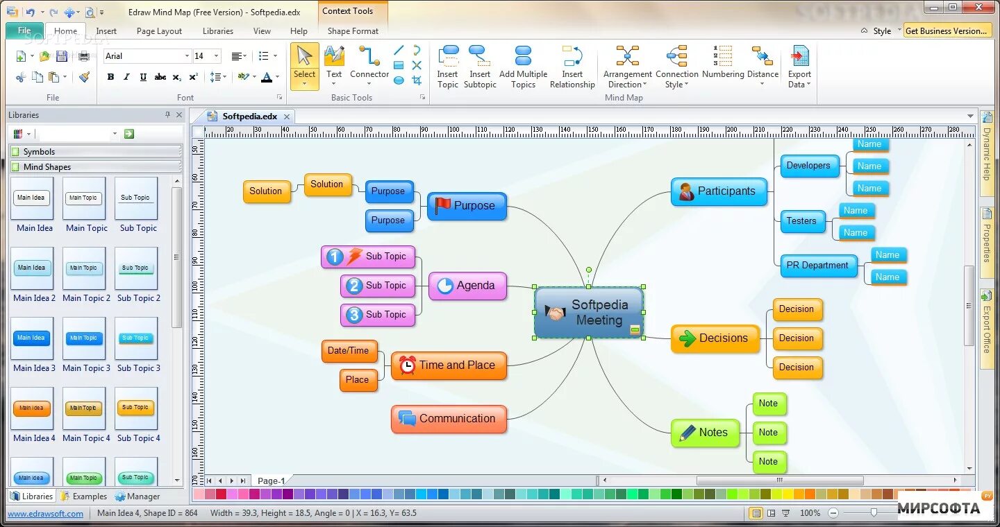The height and width of the screenshot is (527, 1000).
Task: Open the www.edrawsoft.com link
Action: point(45,514)
